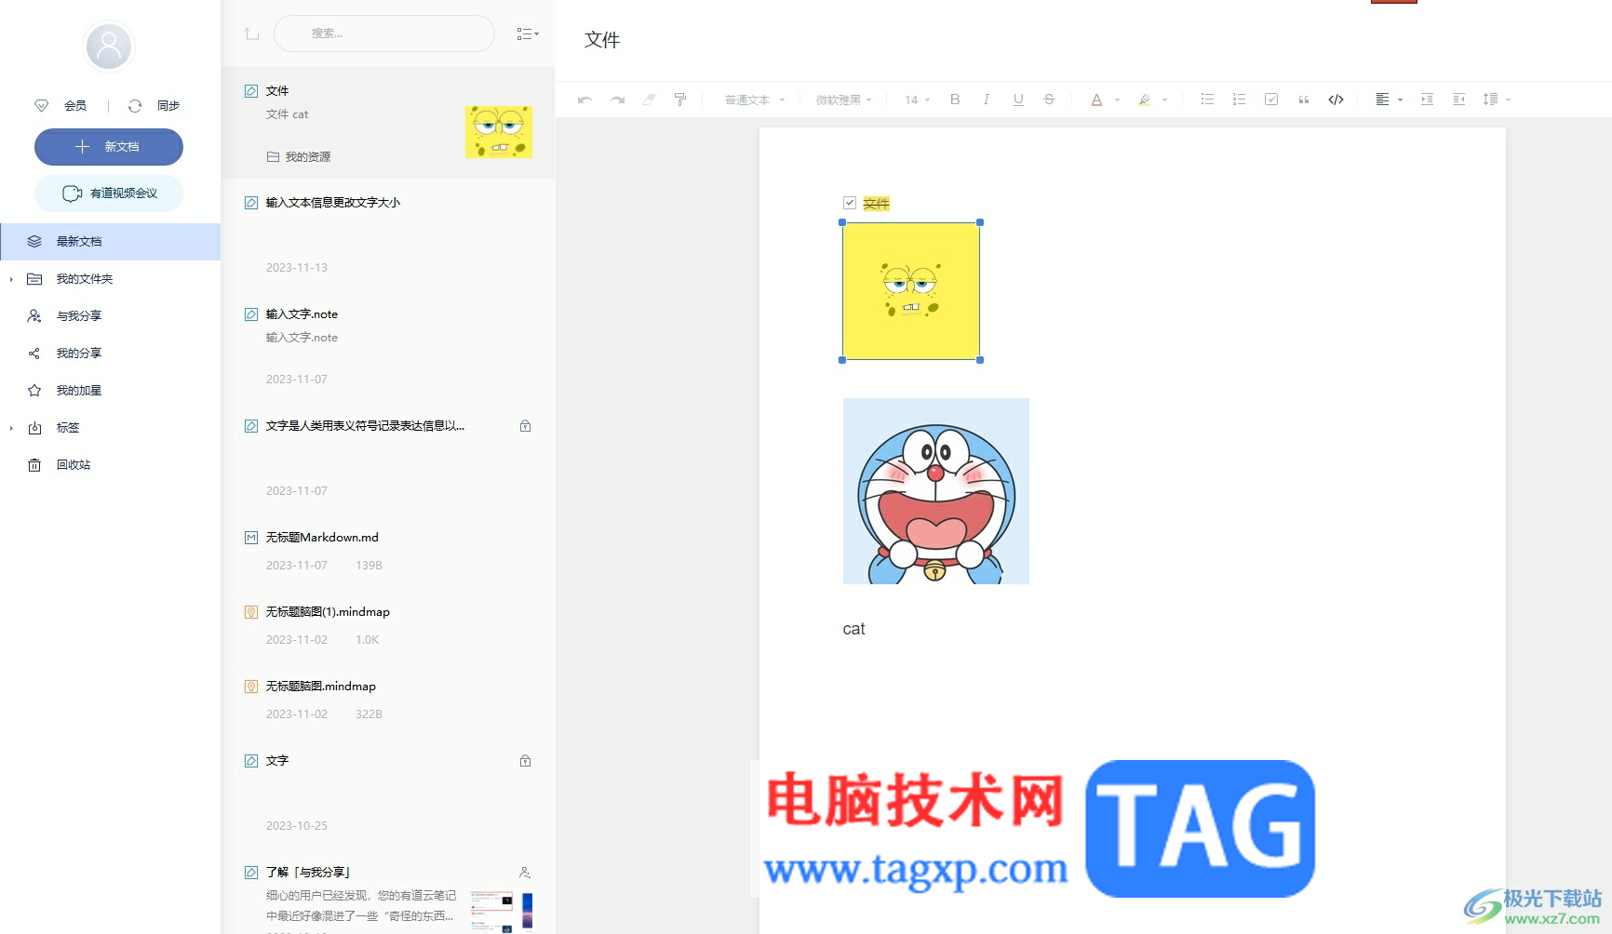The width and height of the screenshot is (1612, 934).
Task: Open the list view mode dropdown
Action: pos(528,34)
